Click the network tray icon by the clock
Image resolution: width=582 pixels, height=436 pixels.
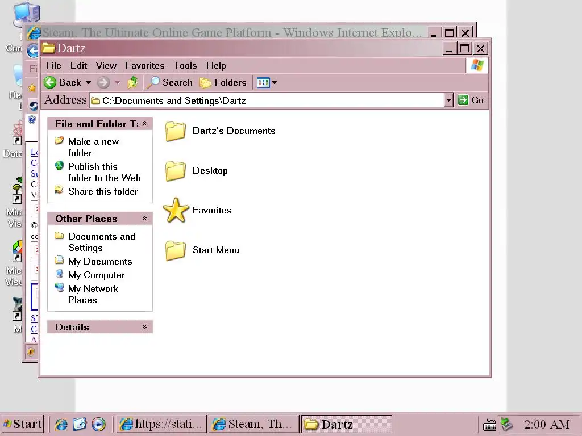(x=506, y=424)
